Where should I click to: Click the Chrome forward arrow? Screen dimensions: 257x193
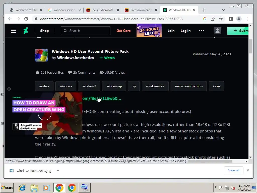pyautogui.click(x=18, y=19)
